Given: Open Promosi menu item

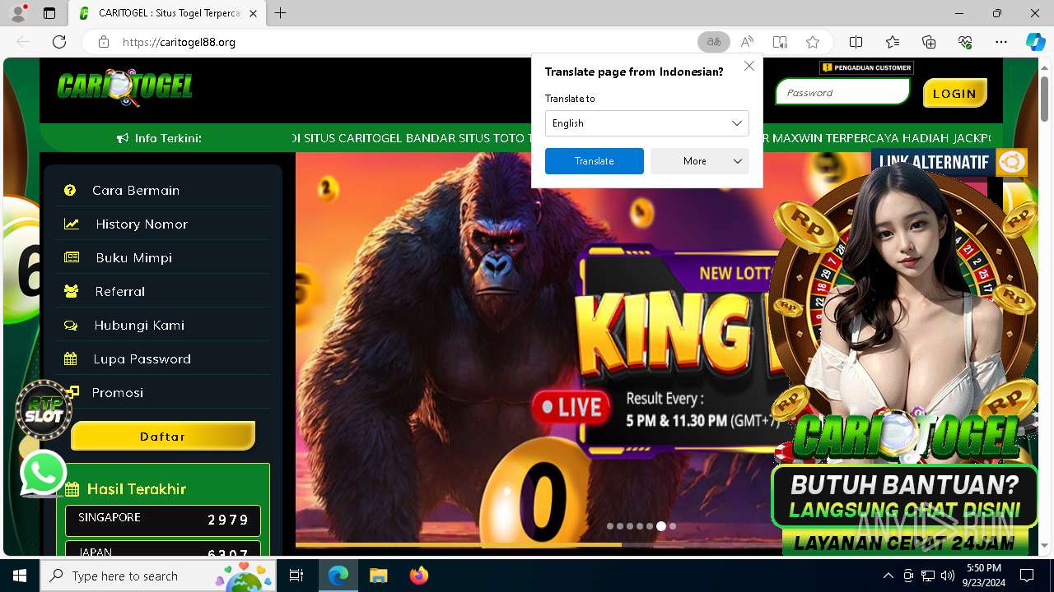Looking at the screenshot, I should [x=163, y=392].
